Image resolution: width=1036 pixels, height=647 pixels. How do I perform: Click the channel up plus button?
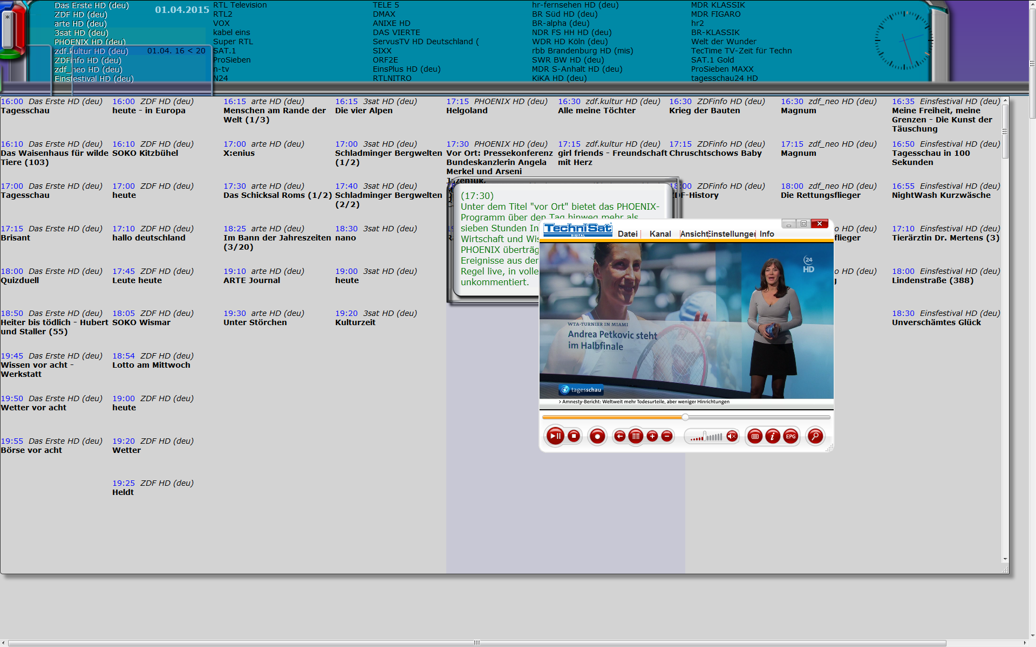coord(652,436)
